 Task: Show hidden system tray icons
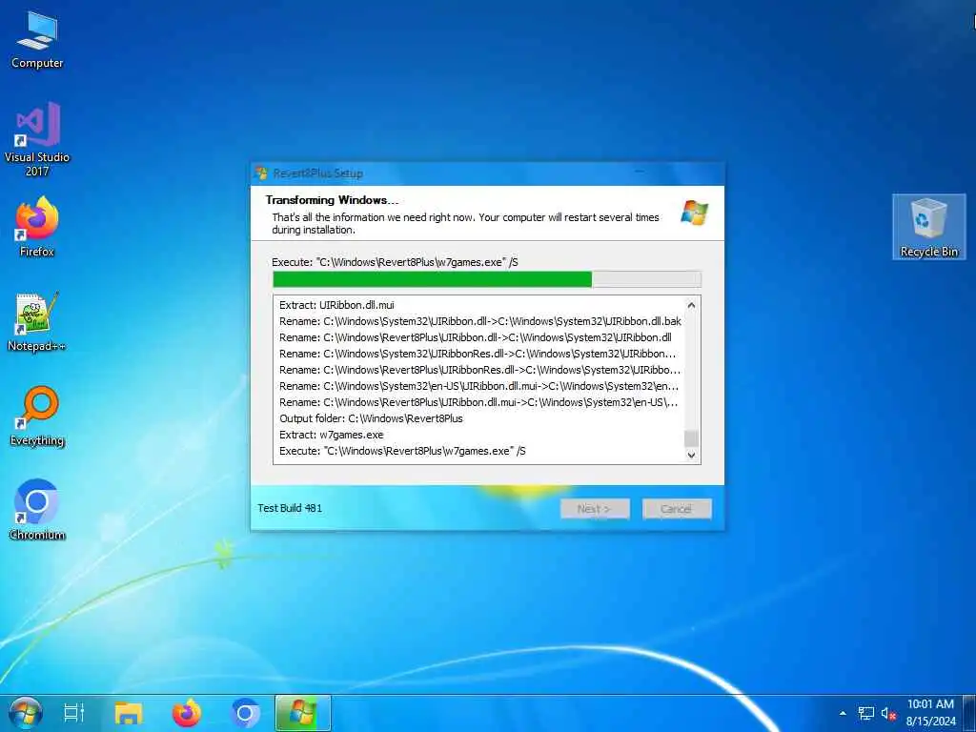(843, 713)
